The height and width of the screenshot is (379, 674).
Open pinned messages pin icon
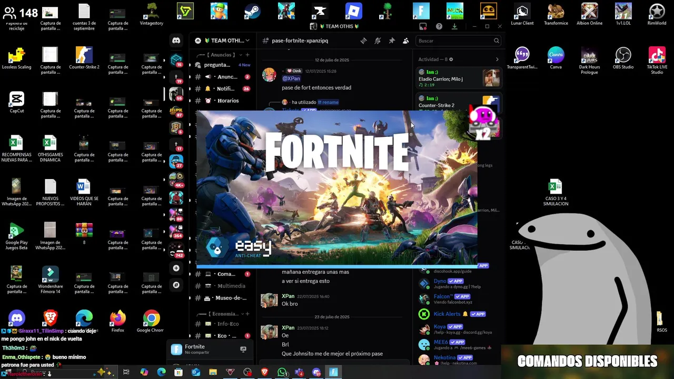click(392, 41)
